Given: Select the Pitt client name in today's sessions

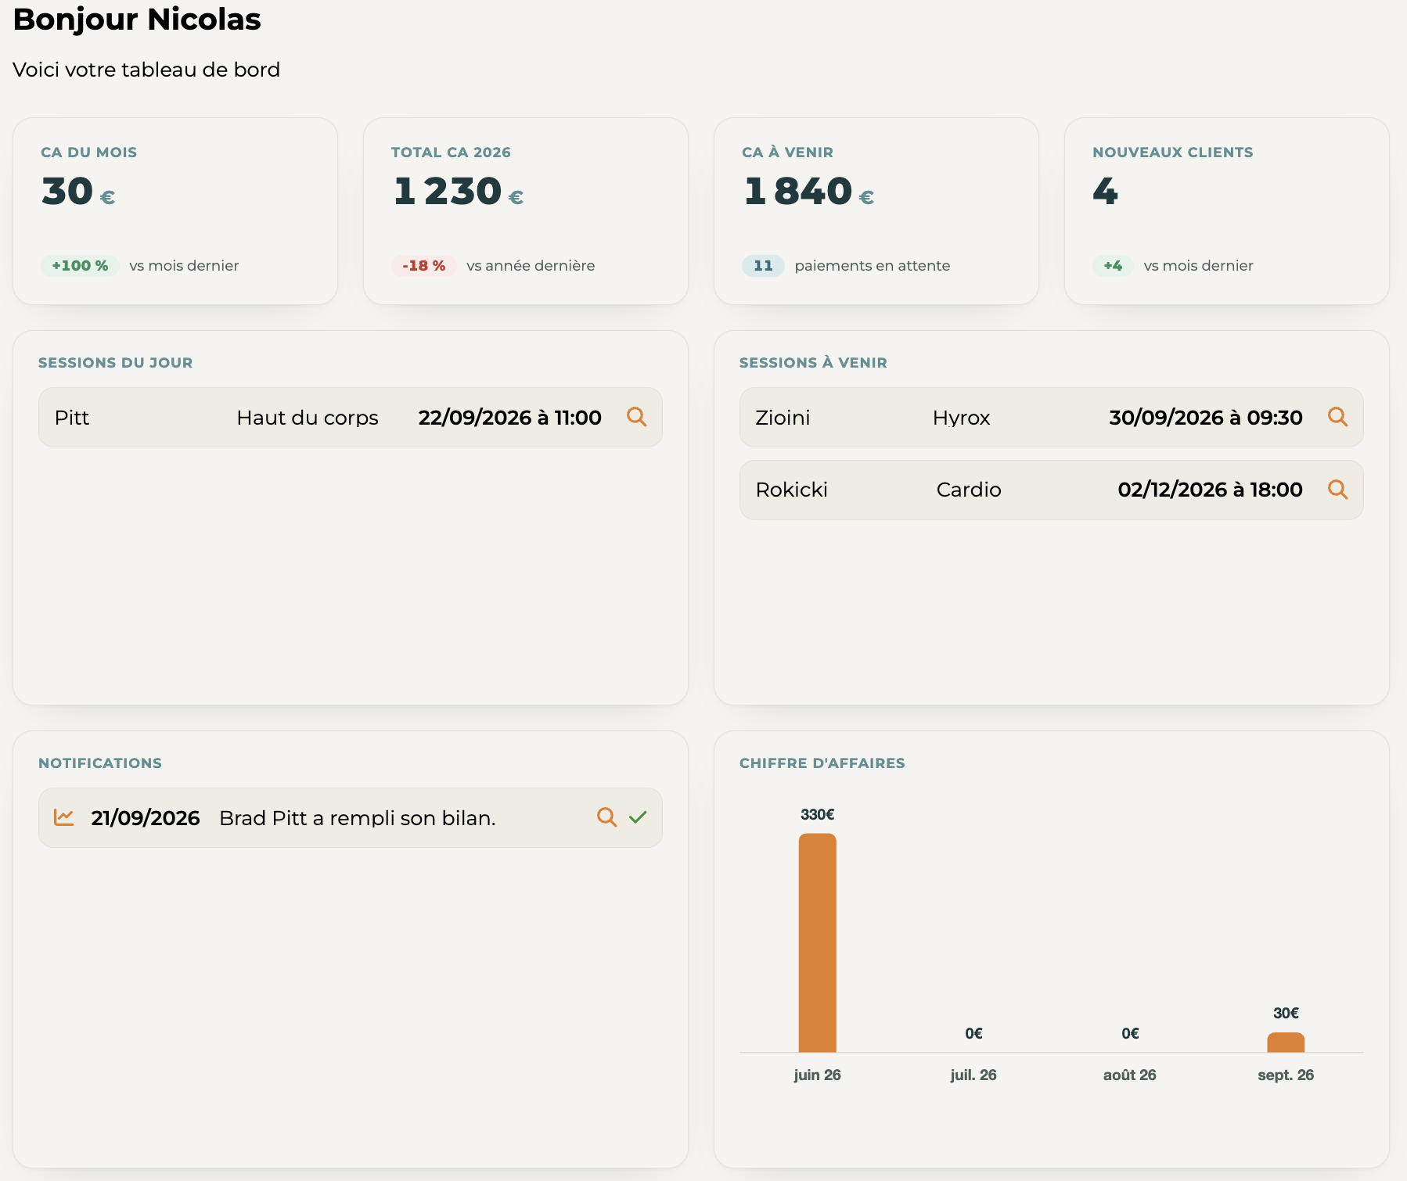Looking at the screenshot, I should [x=72, y=418].
